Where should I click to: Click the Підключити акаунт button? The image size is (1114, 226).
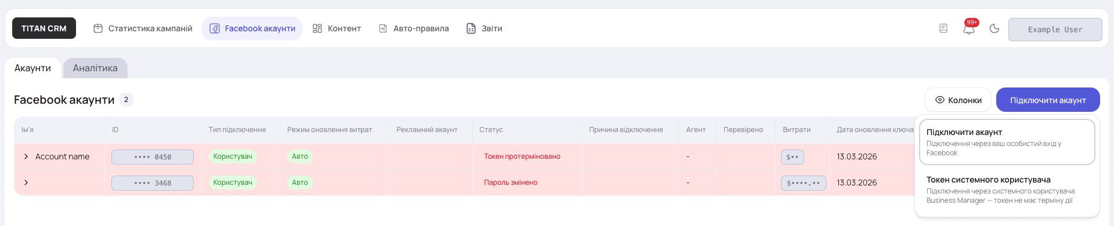[x=1048, y=100]
